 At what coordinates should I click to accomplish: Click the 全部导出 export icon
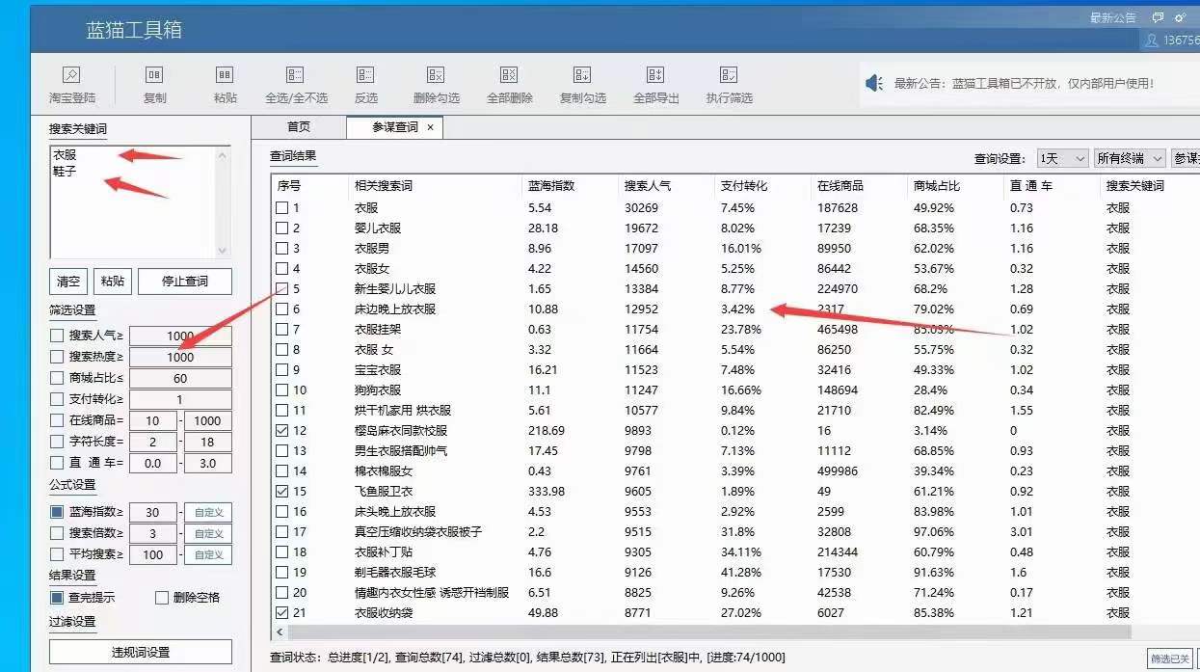[655, 75]
